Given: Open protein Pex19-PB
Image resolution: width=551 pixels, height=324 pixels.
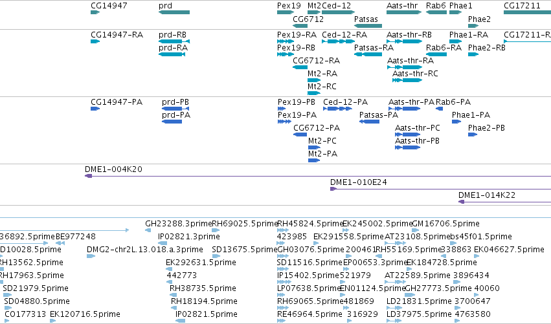Looking at the screenshot, I should pyautogui.click(x=297, y=102).
